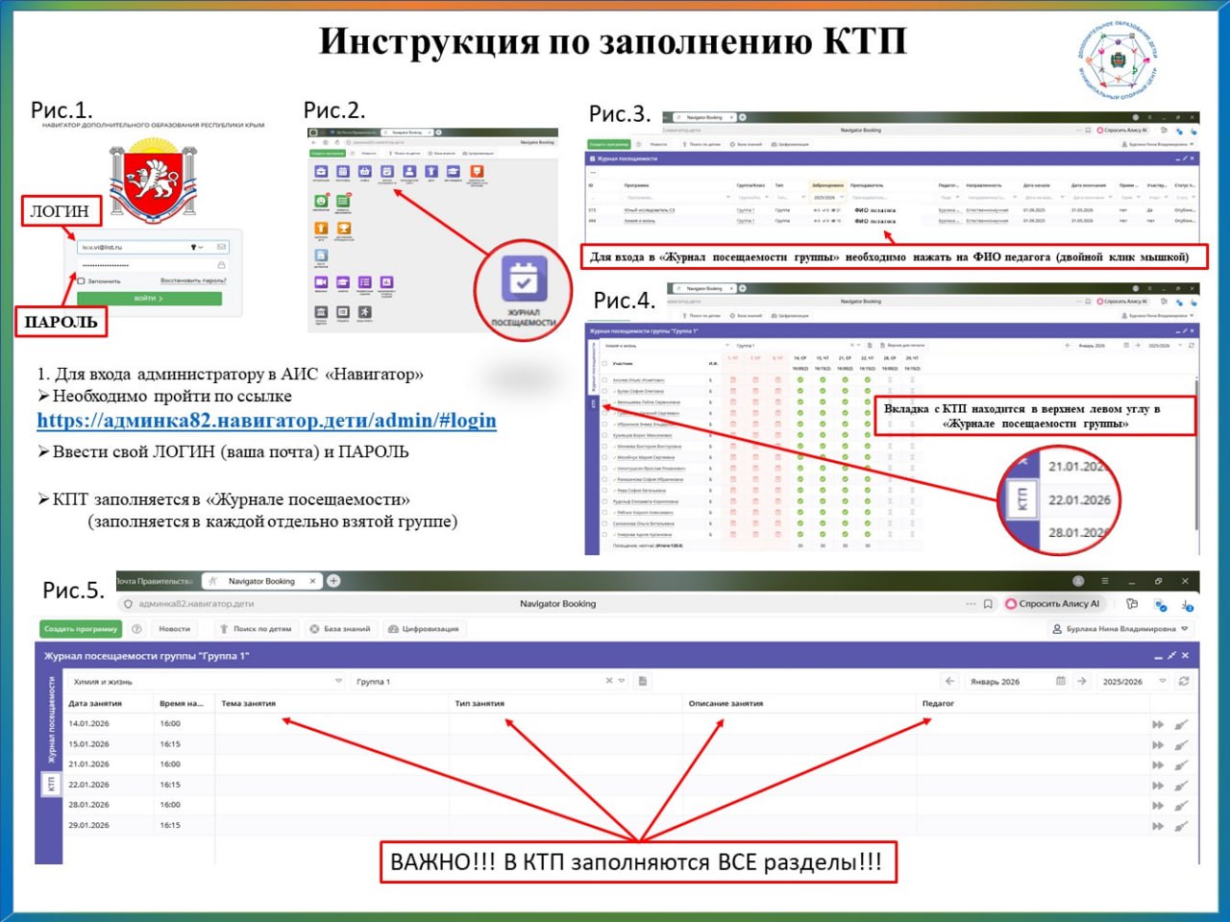Switch to the КТП side tab in Рис.5
The image size is (1230, 922).
coord(52,785)
